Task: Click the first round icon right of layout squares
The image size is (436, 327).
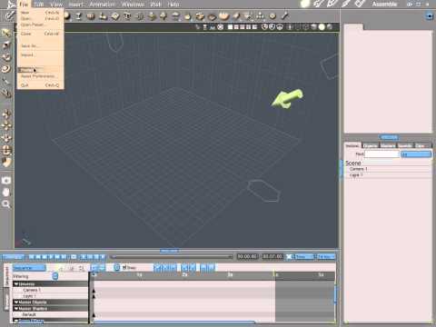Action: pyautogui.click(x=264, y=27)
